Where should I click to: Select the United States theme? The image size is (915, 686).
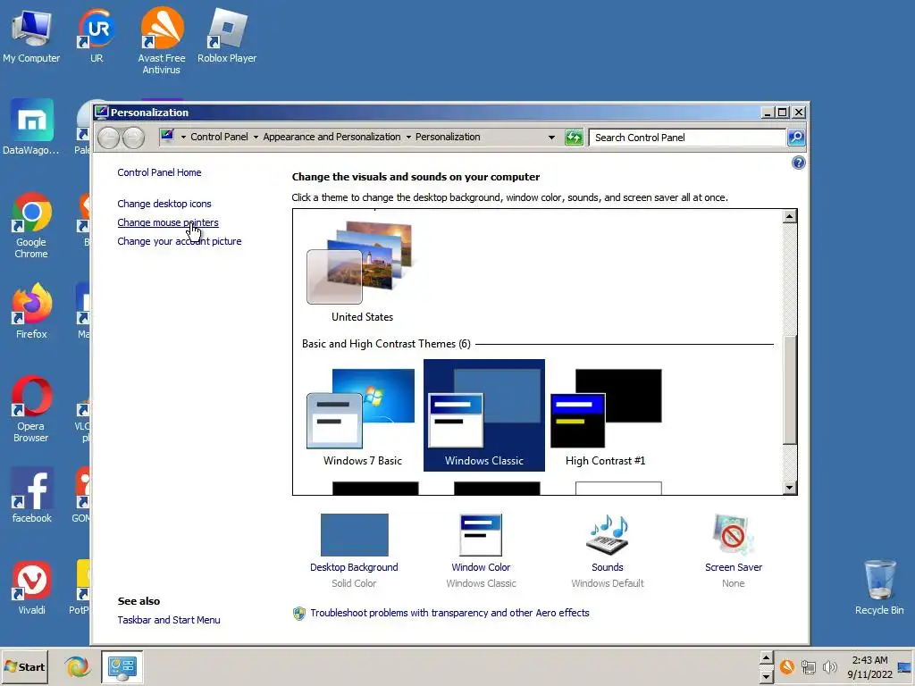[363, 272]
